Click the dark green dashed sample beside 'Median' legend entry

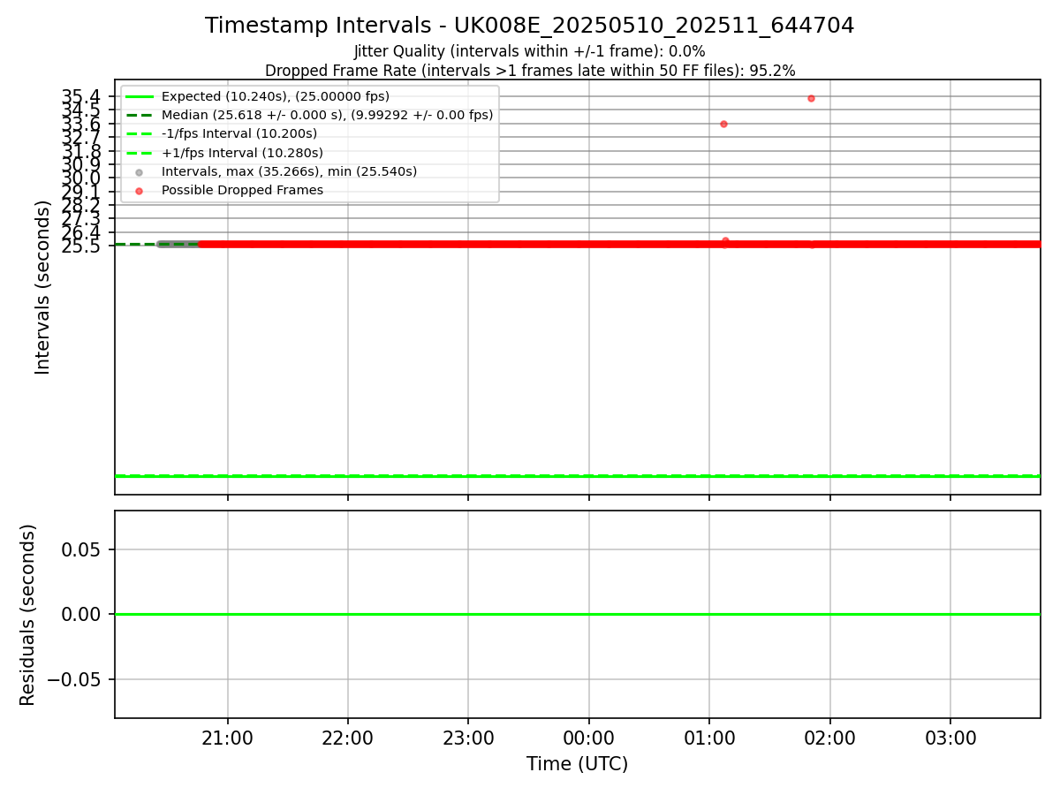139,115
